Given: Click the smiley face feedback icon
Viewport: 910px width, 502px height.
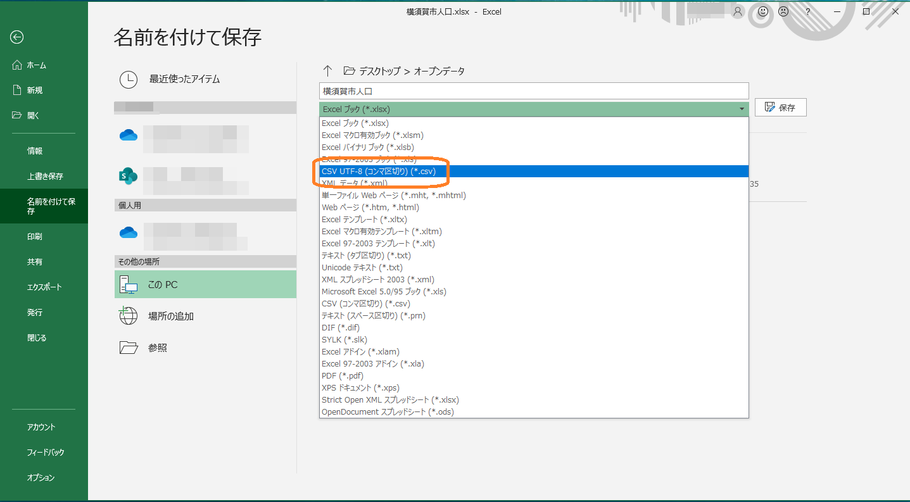Looking at the screenshot, I should click(763, 11).
